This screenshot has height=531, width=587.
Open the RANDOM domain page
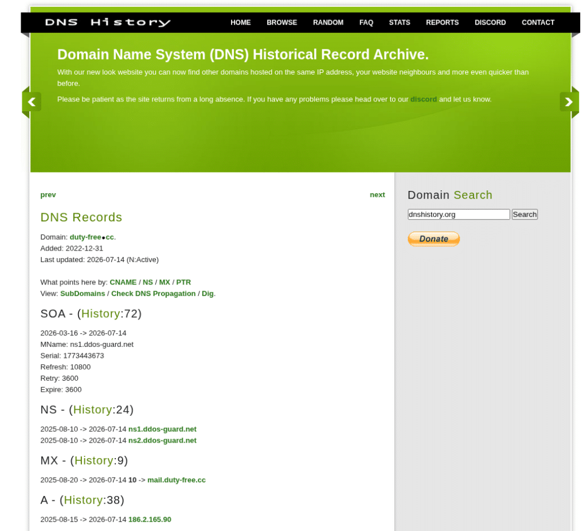point(328,22)
